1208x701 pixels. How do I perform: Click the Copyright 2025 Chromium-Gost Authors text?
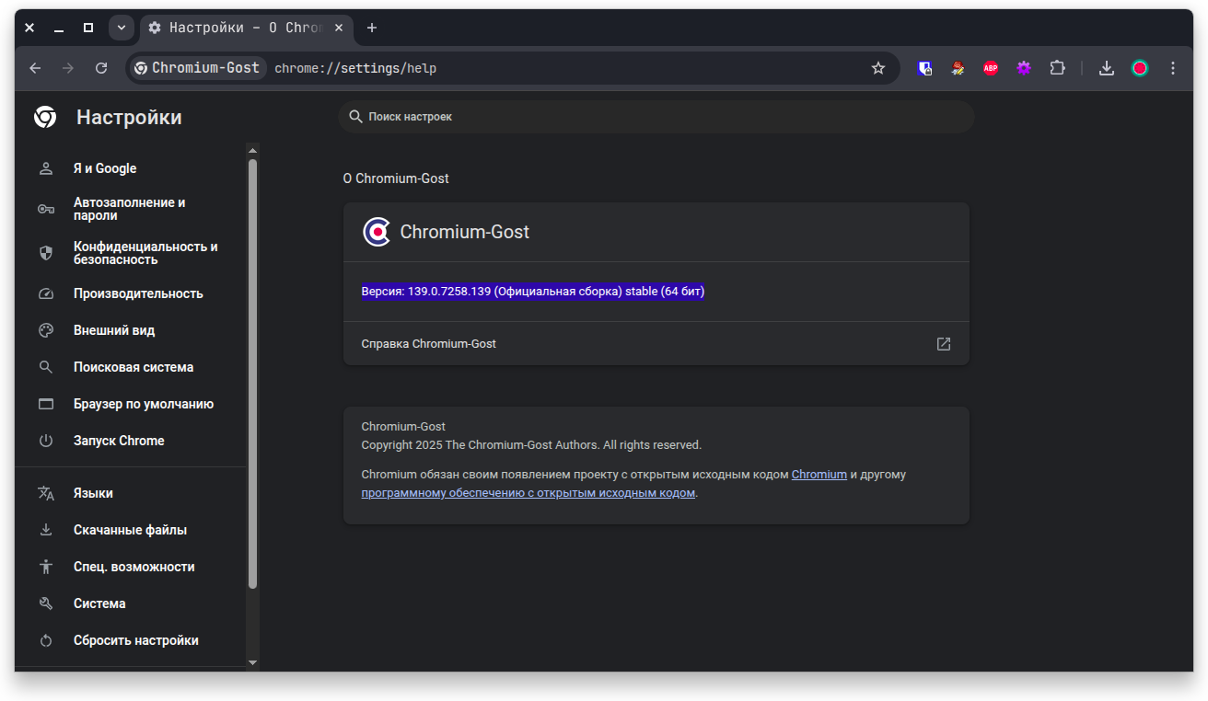pyautogui.click(x=531, y=445)
